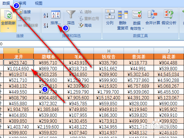Viewport: 184px width, 138px height.
Task: Select cell with ¥7,905,600
Action: coord(79,98)
